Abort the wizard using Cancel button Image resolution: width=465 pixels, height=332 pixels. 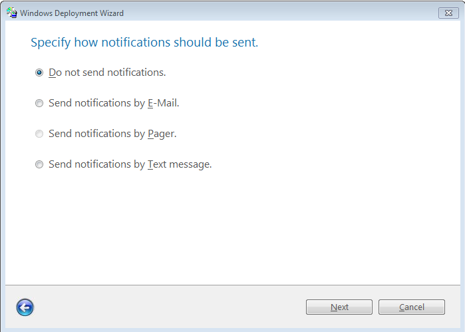coord(411,307)
